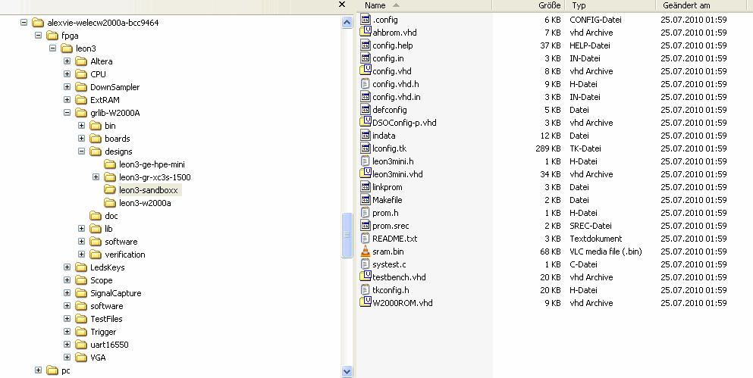Click the VLC cone icon of sram.bin
This screenshot has height=378, width=753.
(x=366, y=251)
